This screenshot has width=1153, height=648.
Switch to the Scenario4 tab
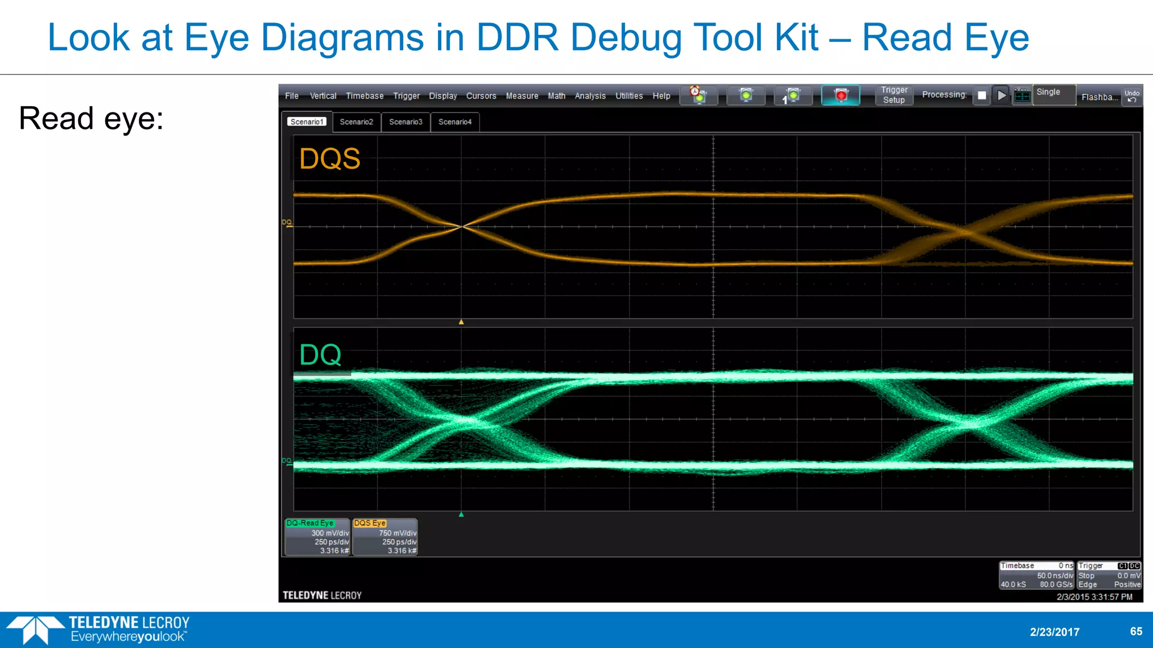[x=455, y=121]
